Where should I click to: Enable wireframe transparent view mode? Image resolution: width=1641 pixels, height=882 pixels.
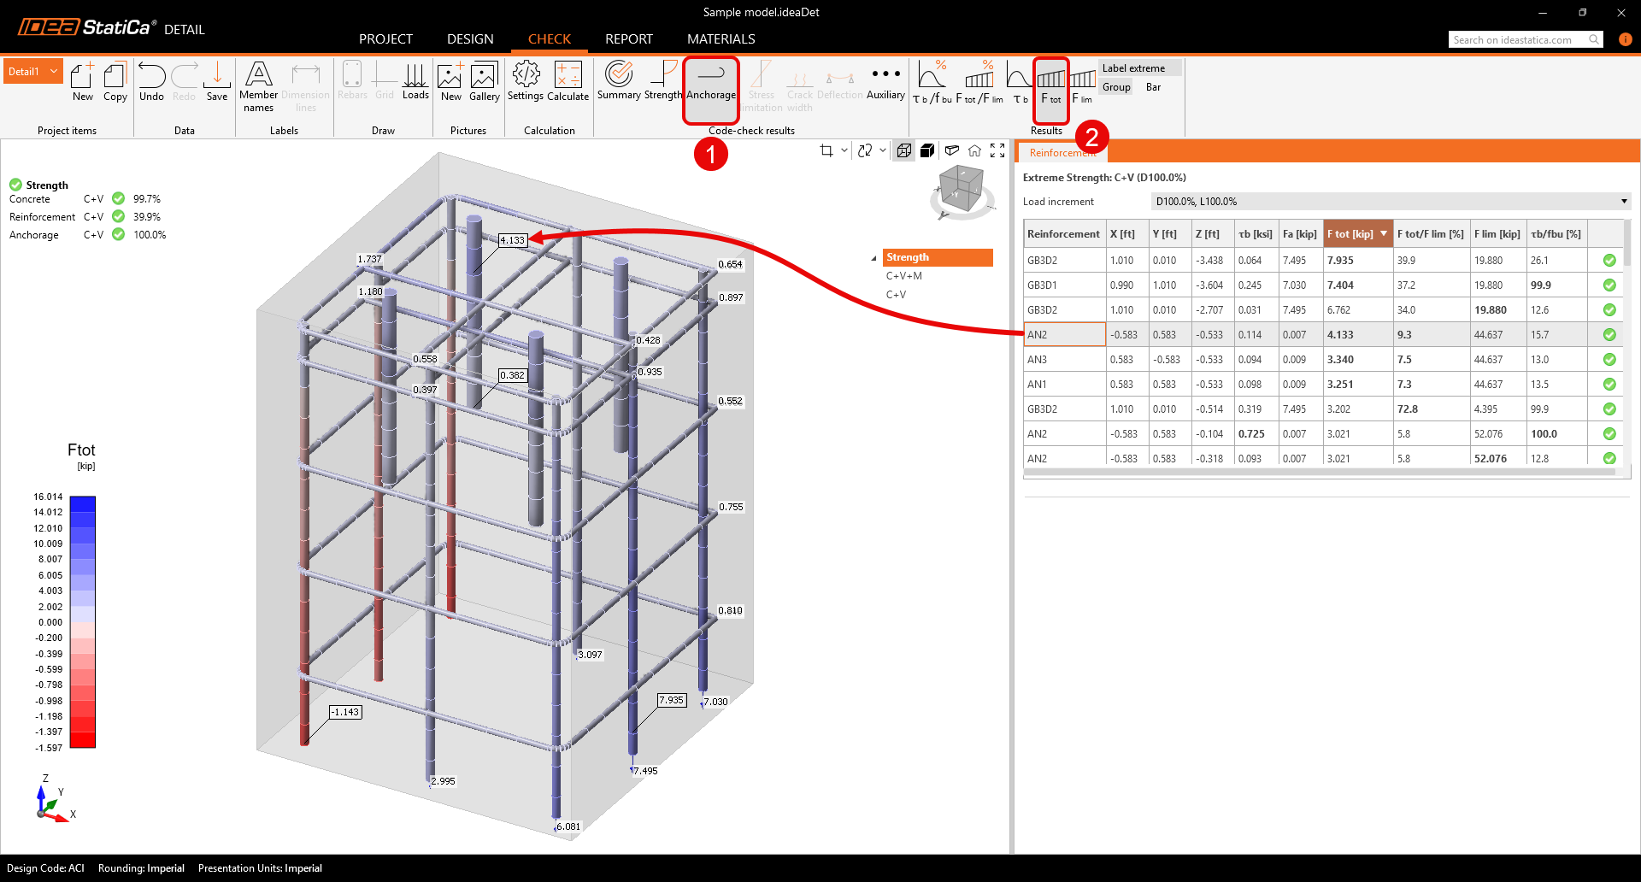coord(903,150)
